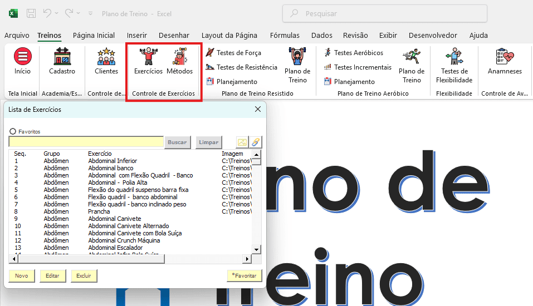Switch to the Fórmulas ribbon tab

pos(285,35)
